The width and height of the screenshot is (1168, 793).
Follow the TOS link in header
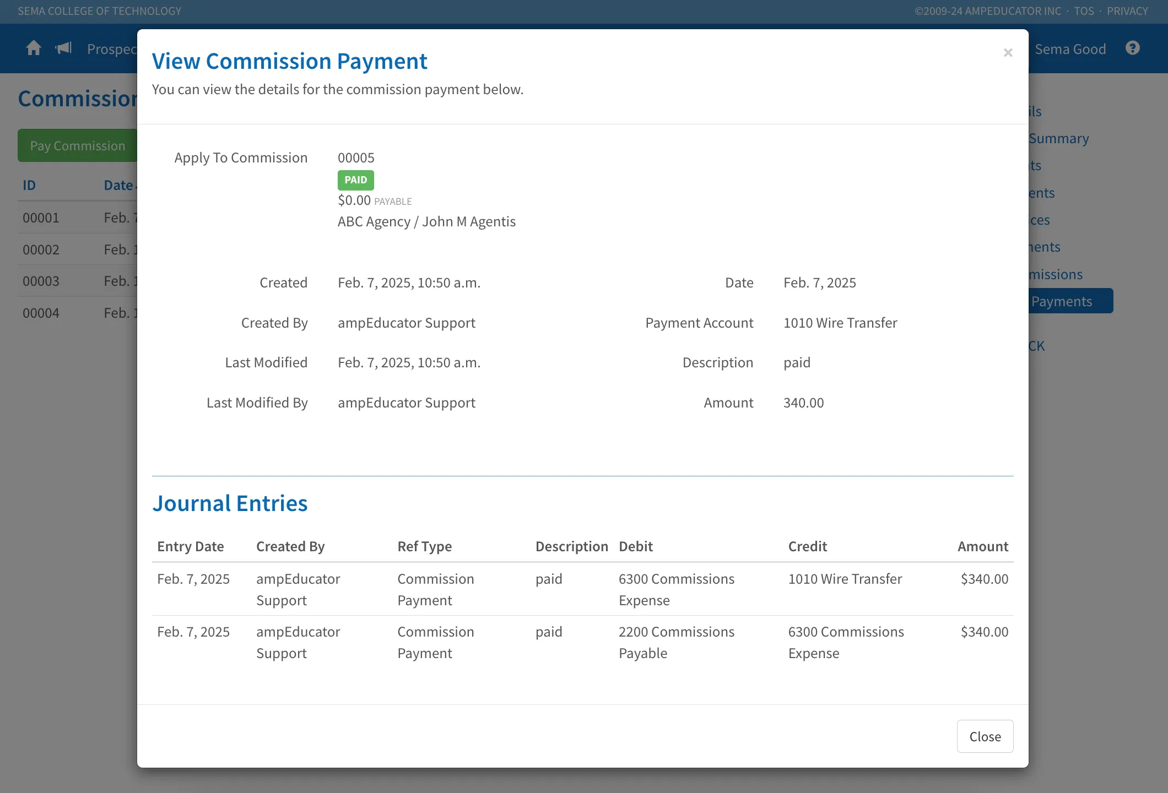pos(1084,11)
